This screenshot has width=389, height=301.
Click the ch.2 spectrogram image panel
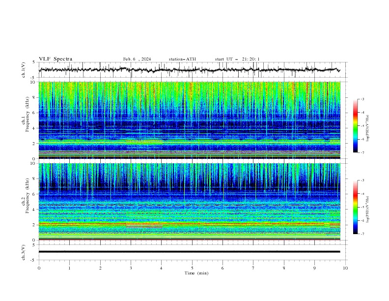click(x=189, y=202)
